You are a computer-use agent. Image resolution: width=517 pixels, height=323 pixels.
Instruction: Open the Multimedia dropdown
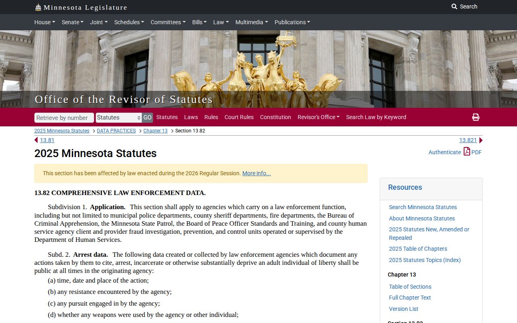click(x=252, y=22)
